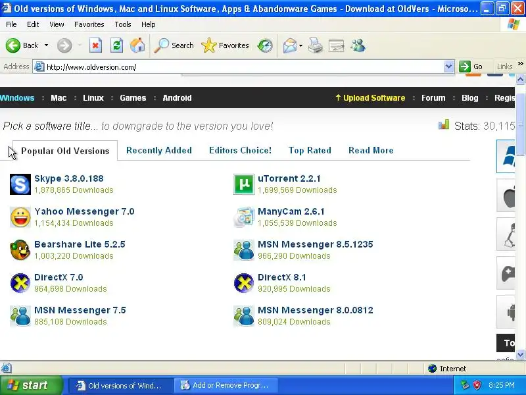Click the stats bar chart icon
The width and height of the screenshot is (526, 395).
coord(444,124)
